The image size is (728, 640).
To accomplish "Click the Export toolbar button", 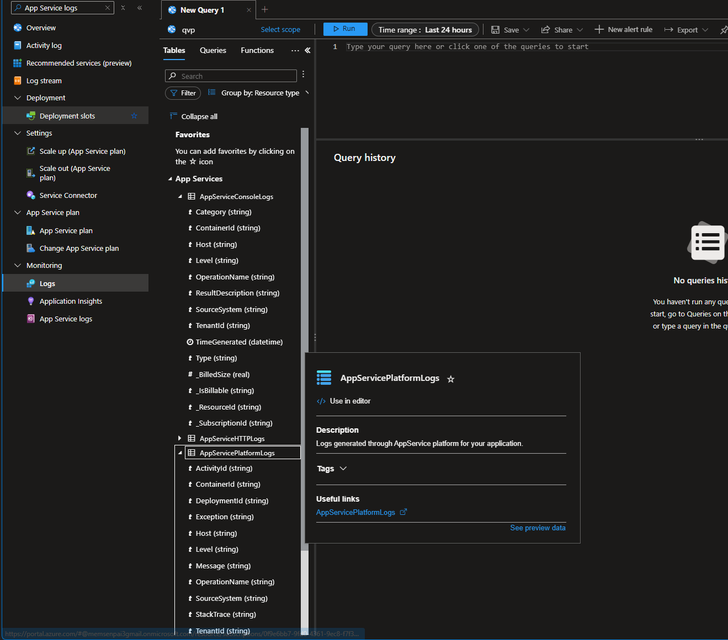I will pyautogui.click(x=681, y=30).
